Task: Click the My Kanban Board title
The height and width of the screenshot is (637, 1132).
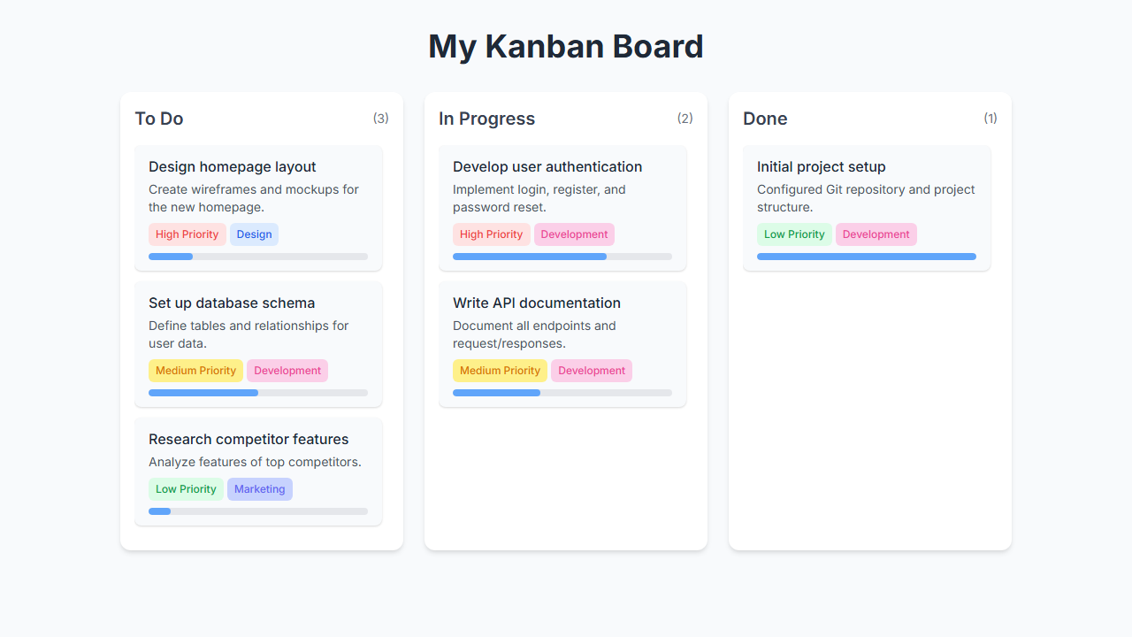Action: (x=566, y=47)
